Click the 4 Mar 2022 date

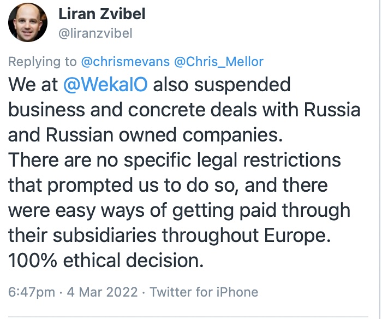(103, 292)
